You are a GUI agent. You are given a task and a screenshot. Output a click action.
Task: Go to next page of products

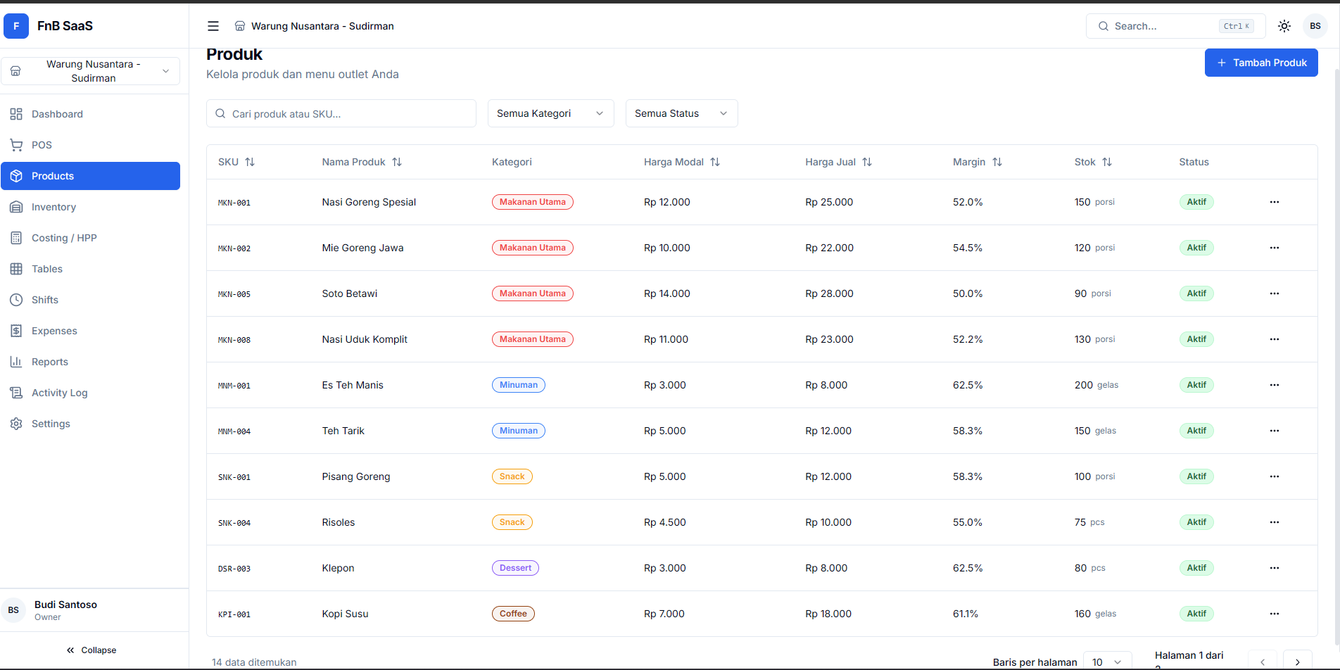pyautogui.click(x=1298, y=662)
